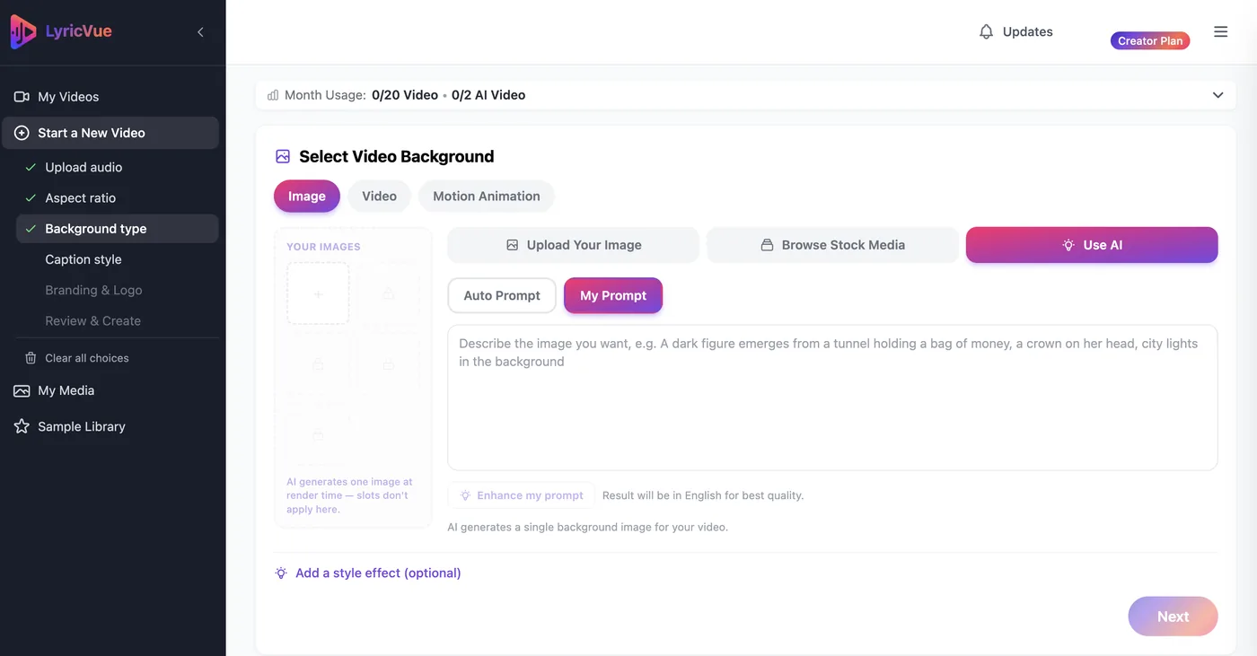Click the Month Usage bar chart icon
The width and height of the screenshot is (1257, 656).
tap(273, 95)
